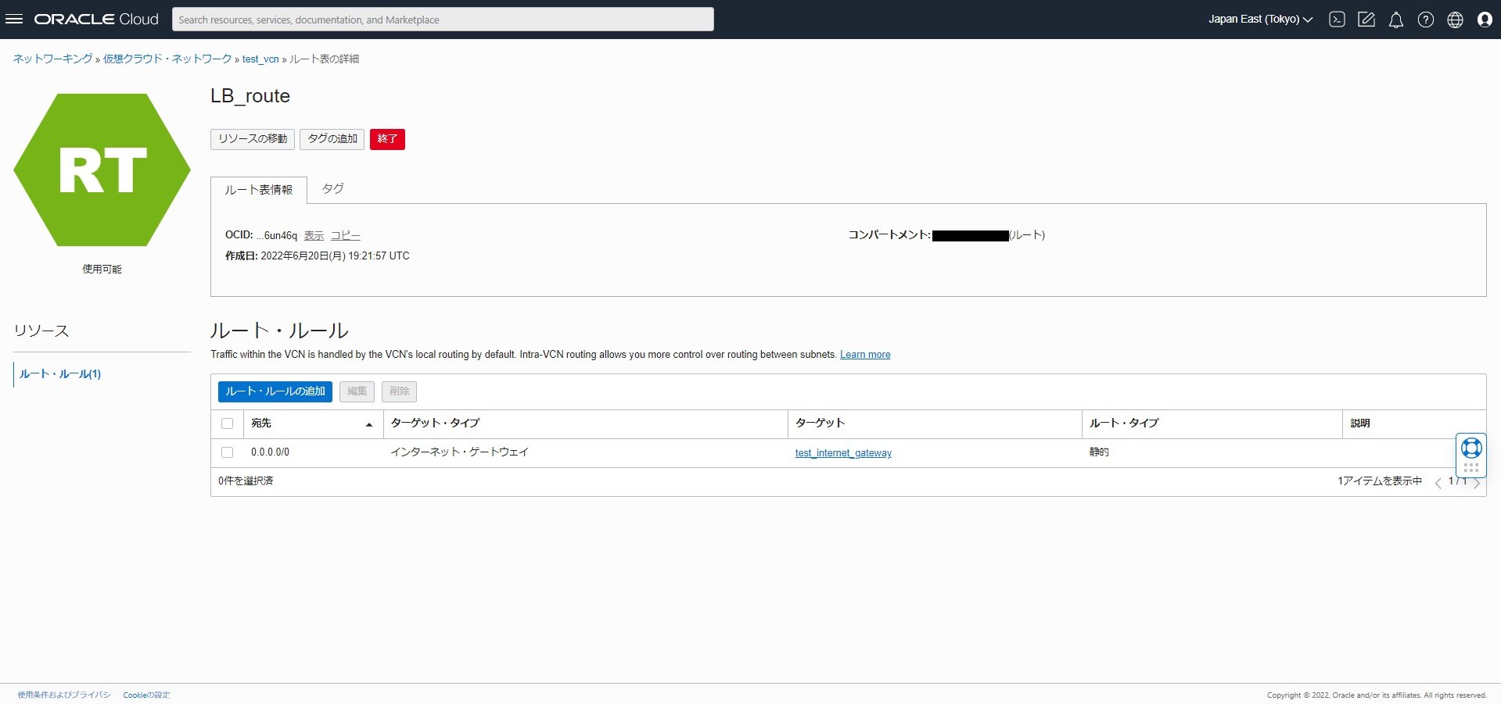1501x704 pixels.
Task: Go to next page with right chevron
Action: click(x=1477, y=482)
